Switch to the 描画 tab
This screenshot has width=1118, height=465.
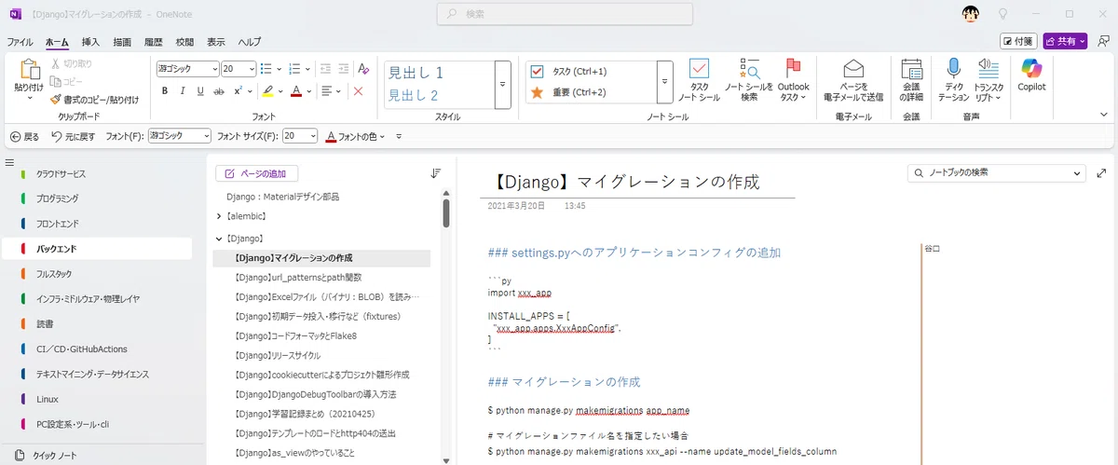click(122, 42)
